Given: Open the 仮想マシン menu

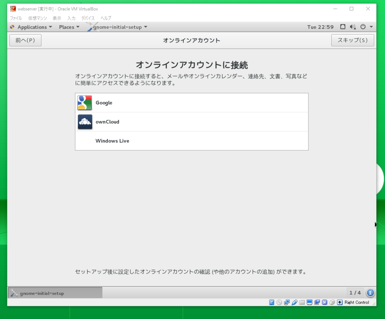Looking at the screenshot, I should (x=37, y=18).
